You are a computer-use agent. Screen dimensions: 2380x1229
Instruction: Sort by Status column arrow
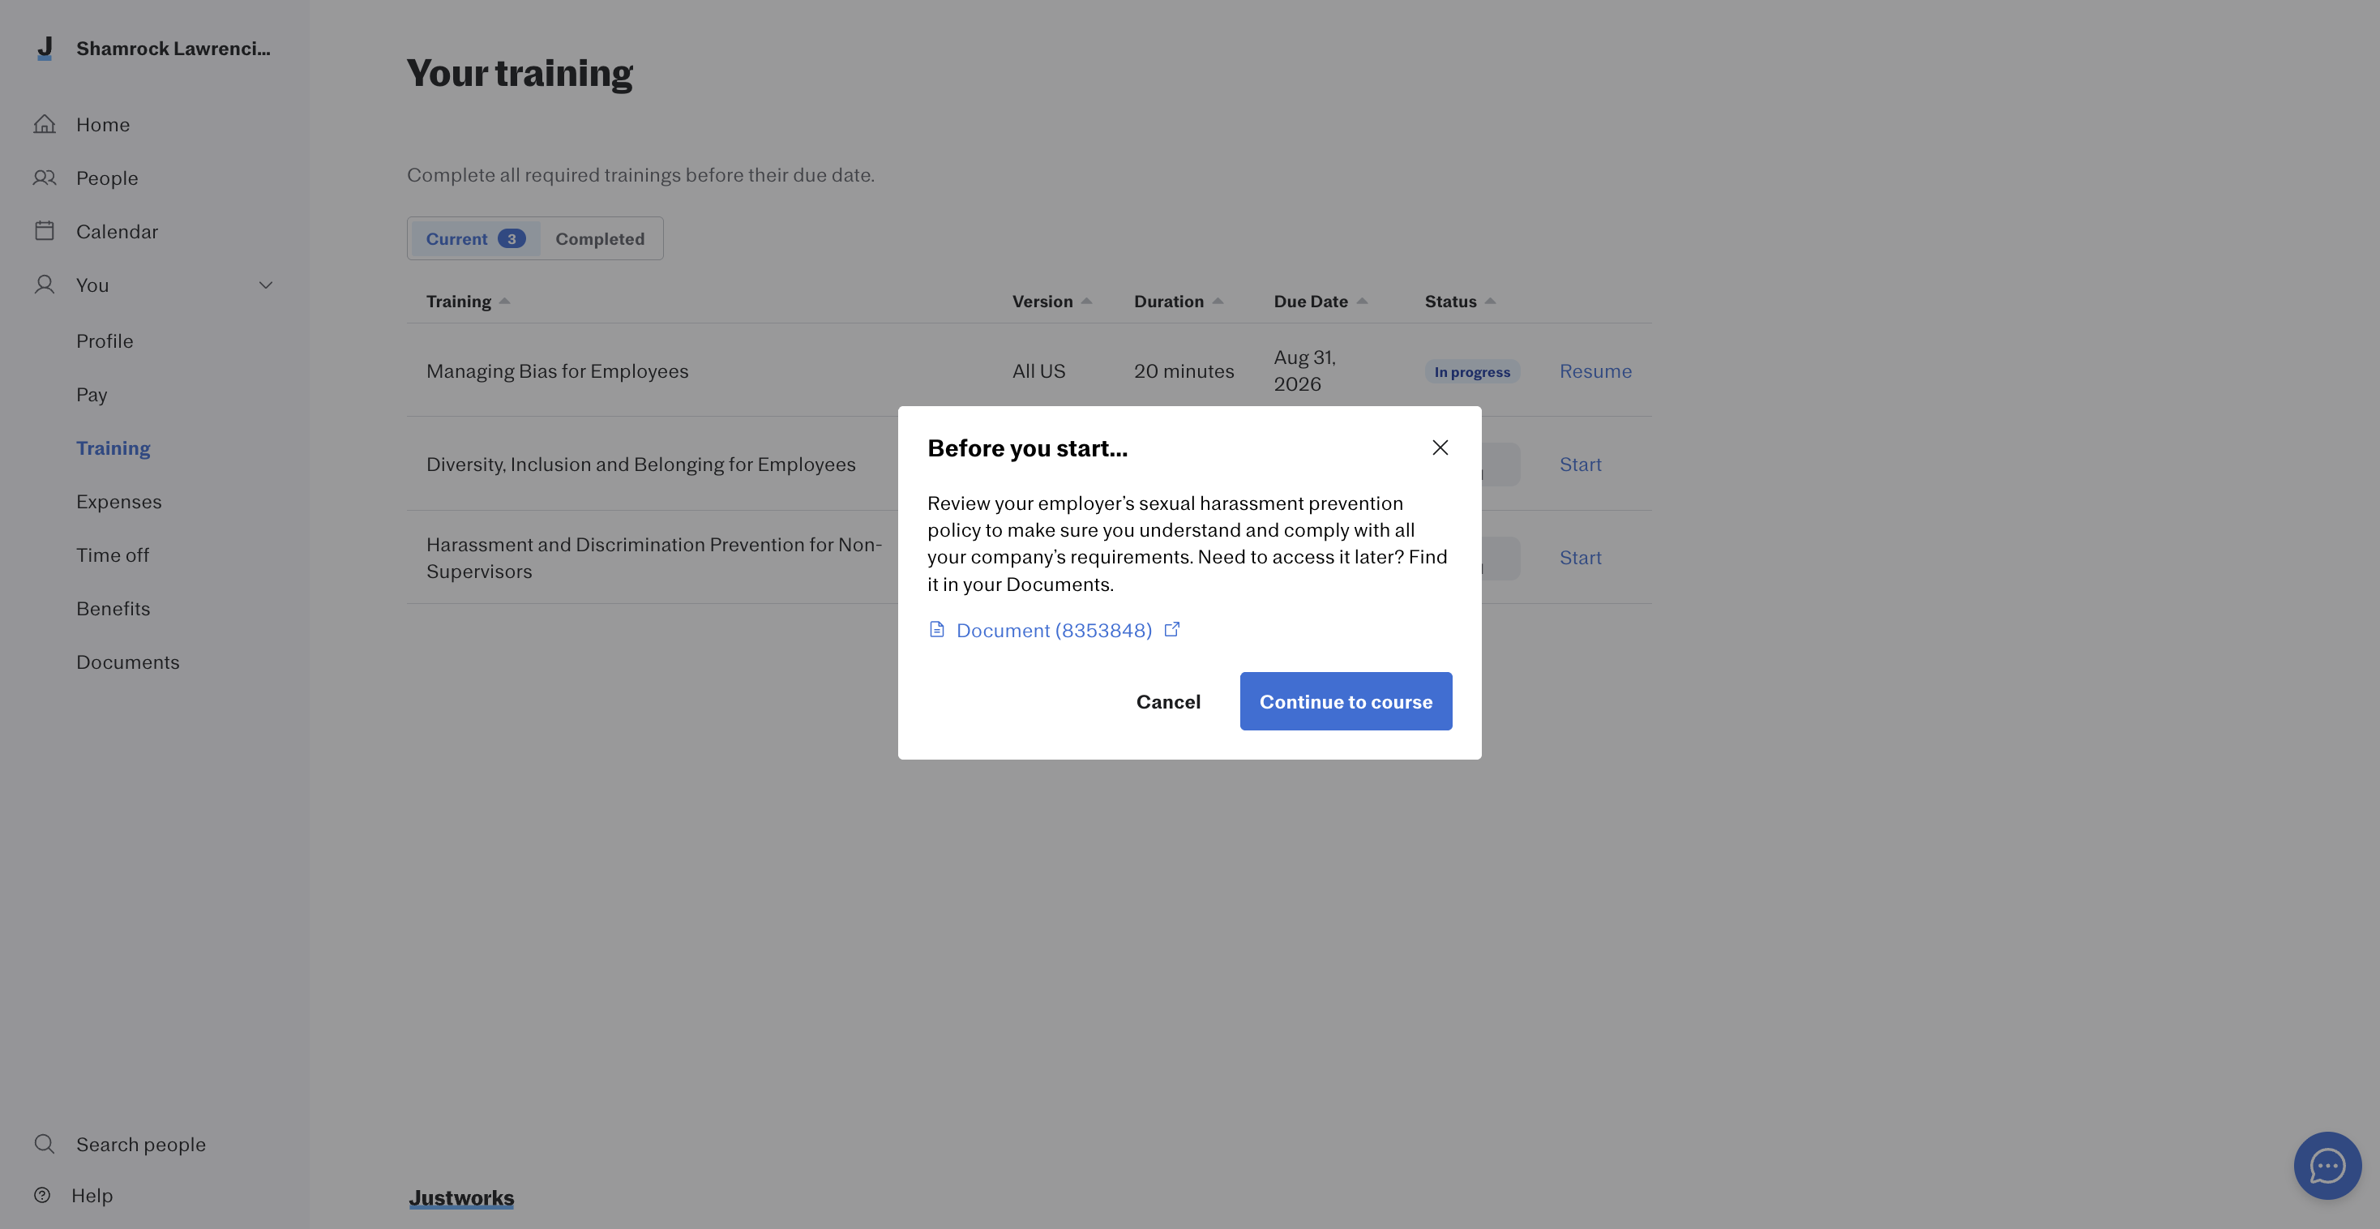click(1489, 300)
